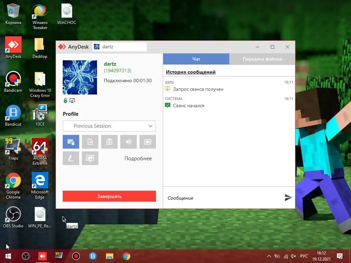Click the muted volume tray icon

pos(293,256)
